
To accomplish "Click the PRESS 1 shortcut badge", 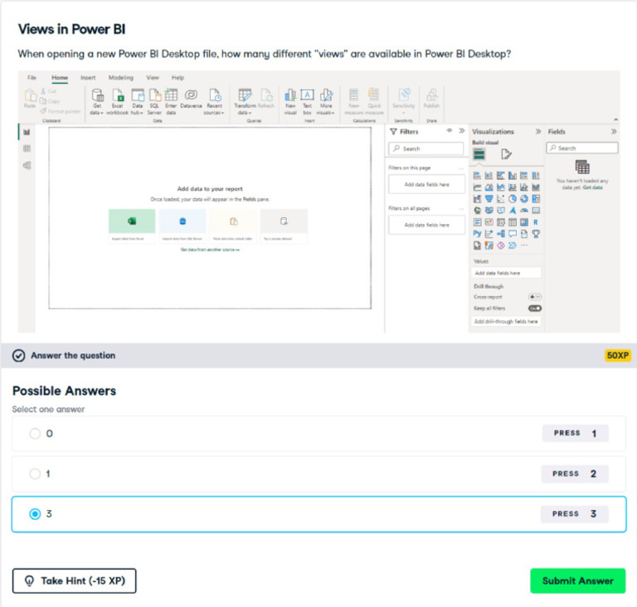I will click(576, 433).
